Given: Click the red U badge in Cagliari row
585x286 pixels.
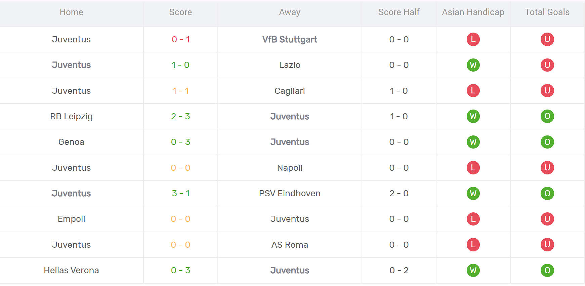Looking at the screenshot, I should [547, 91].
